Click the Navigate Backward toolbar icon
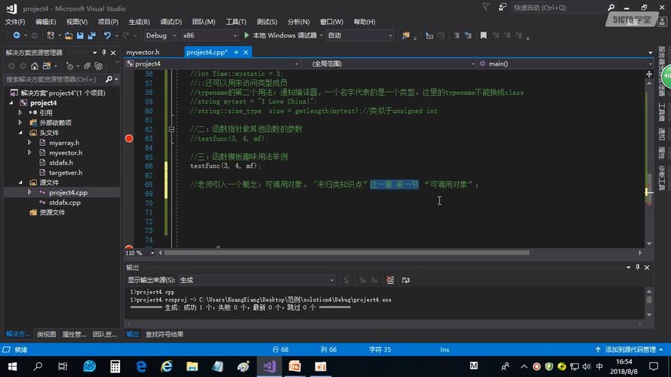 click(17, 35)
